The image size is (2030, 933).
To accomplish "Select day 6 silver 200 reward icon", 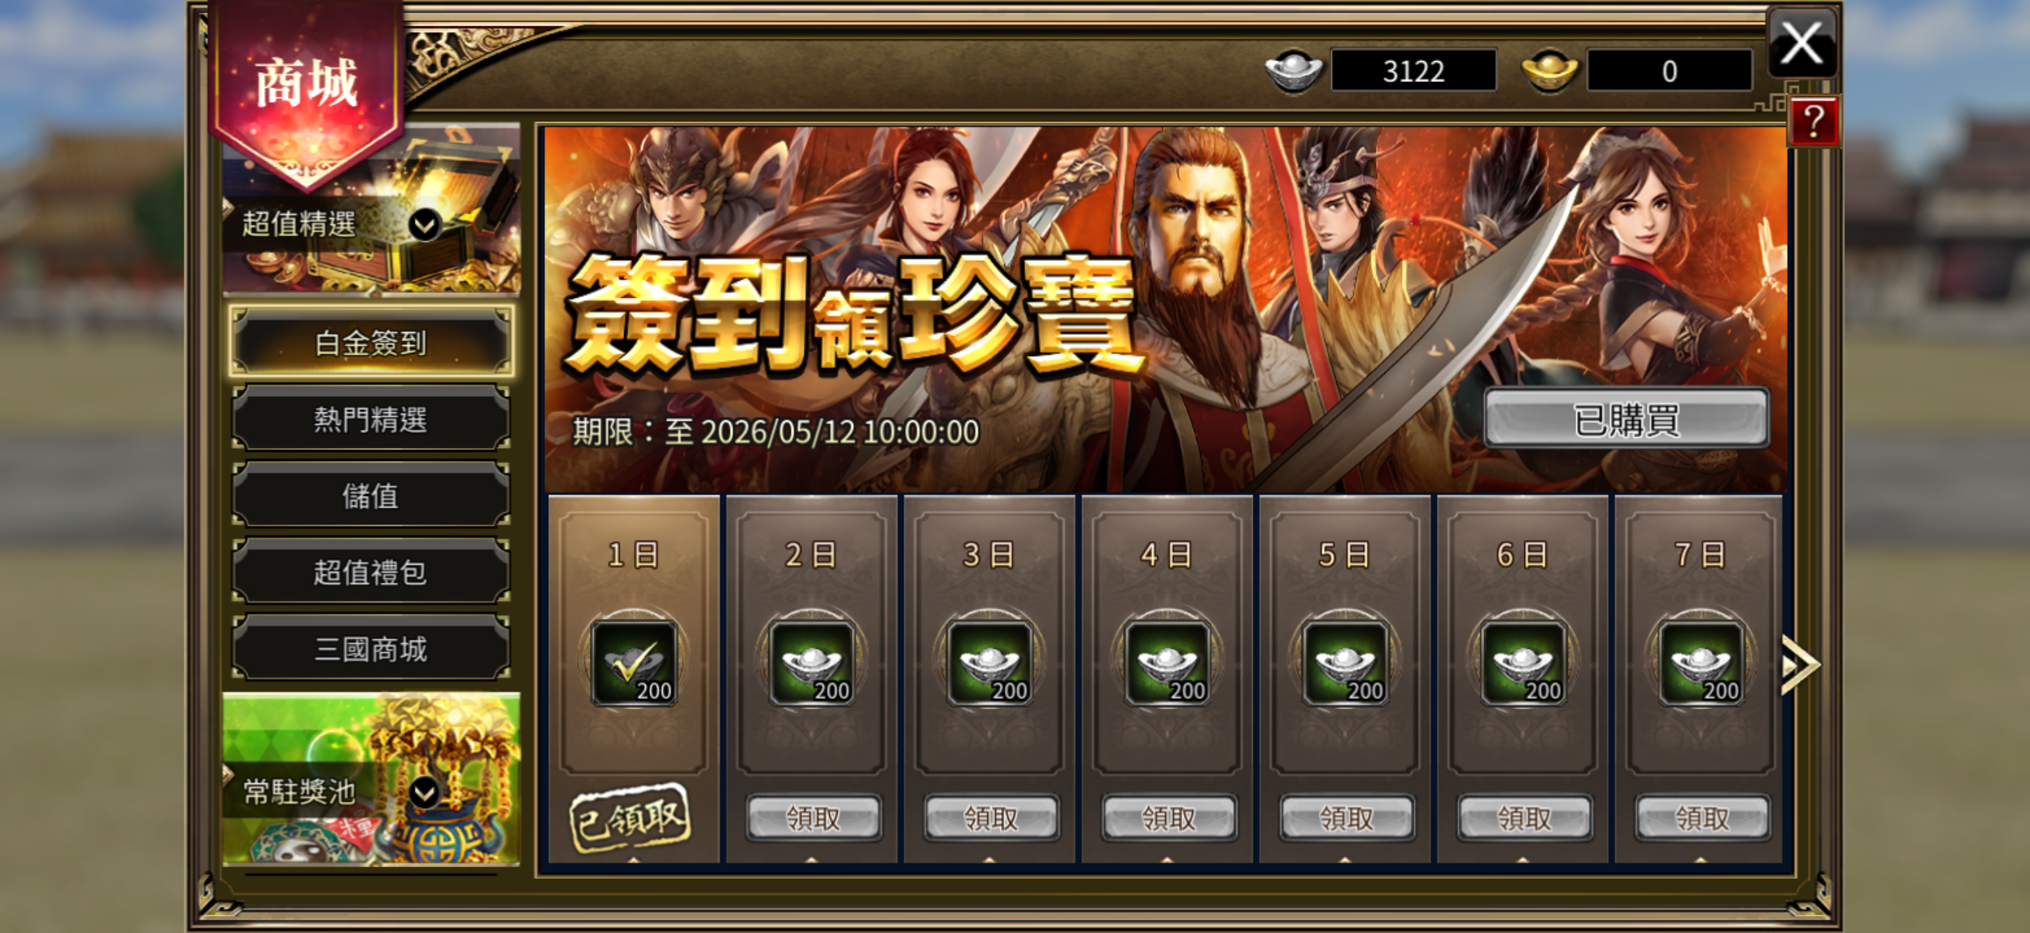I will (1522, 662).
